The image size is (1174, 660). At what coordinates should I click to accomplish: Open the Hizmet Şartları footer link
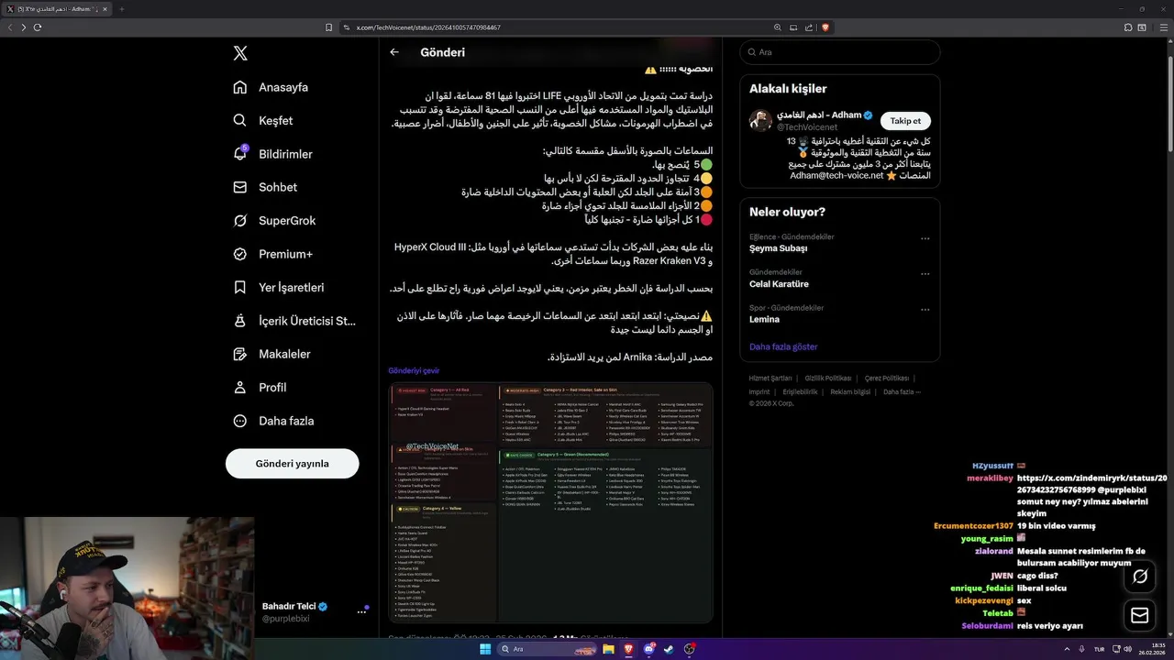click(770, 378)
